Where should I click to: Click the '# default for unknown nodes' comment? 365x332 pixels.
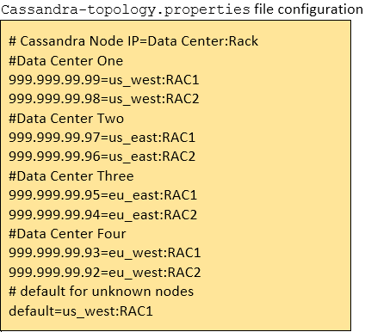pyautogui.click(x=101, y=292)
